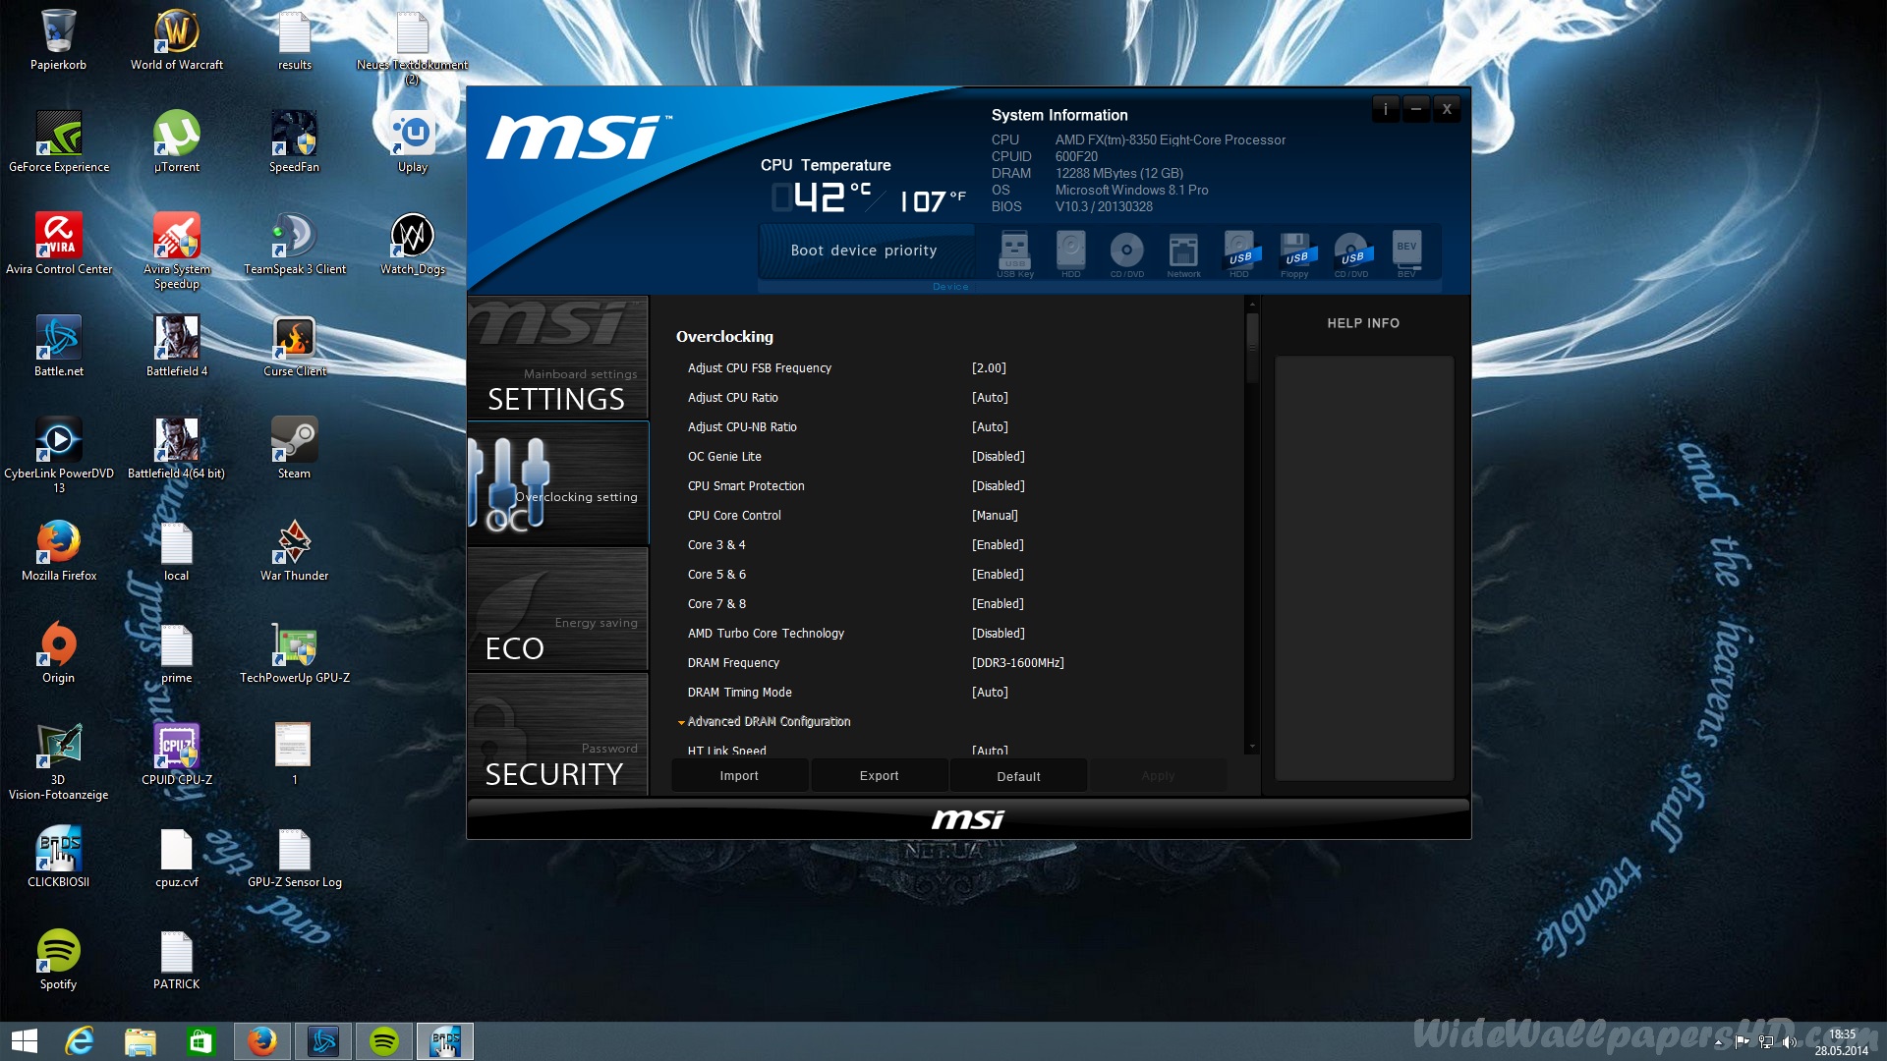Click the volume speaker icon in system tray
Image resolution: width=1887 pixels, height=1061 pixels.
(x=1789, y=1042)
